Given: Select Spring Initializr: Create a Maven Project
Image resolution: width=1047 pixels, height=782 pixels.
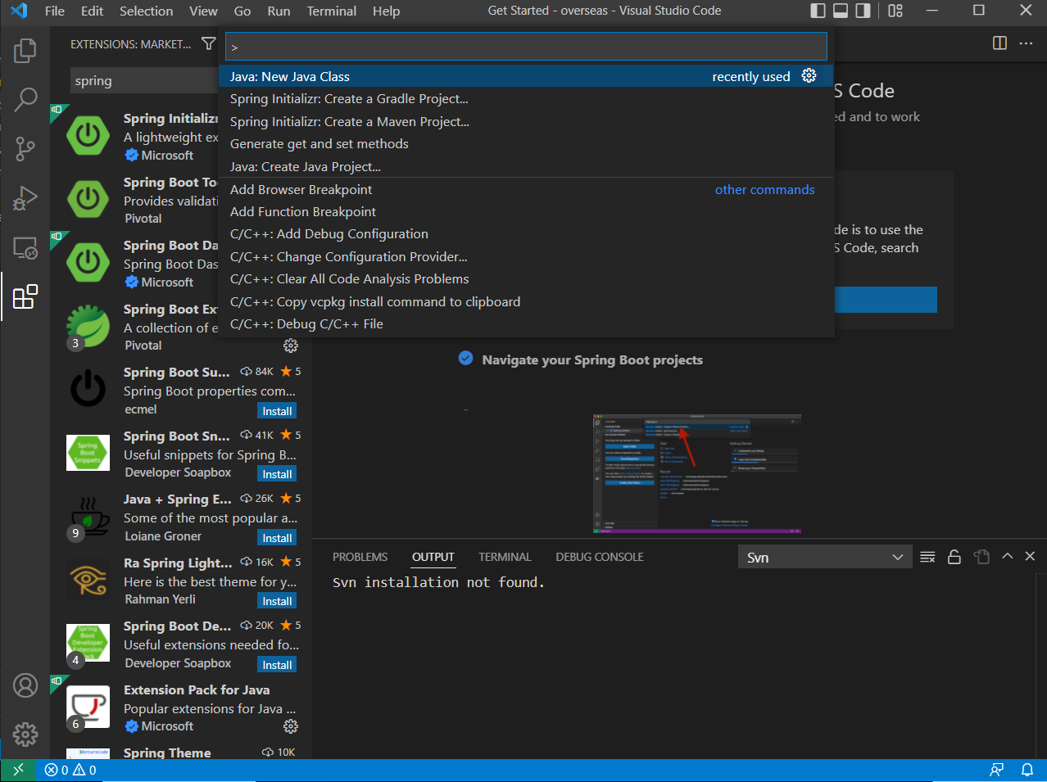Looking at the screenshot, I should pos(526,121).
